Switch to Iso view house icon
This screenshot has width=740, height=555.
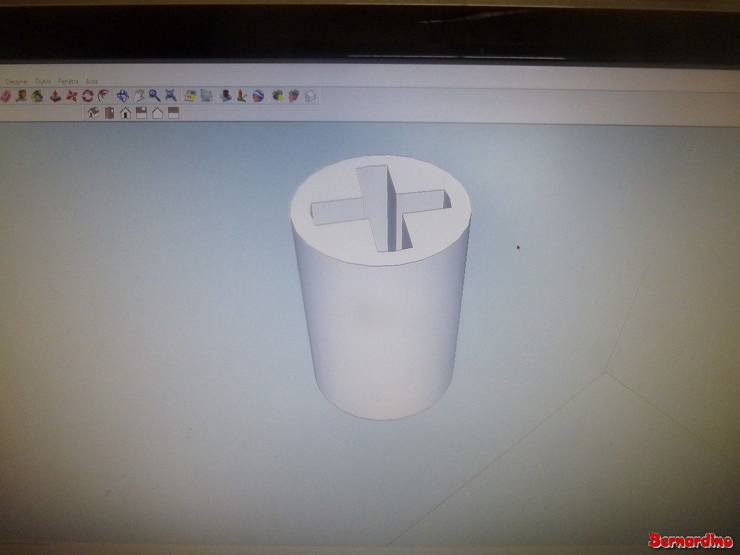[x=93, y=113]
